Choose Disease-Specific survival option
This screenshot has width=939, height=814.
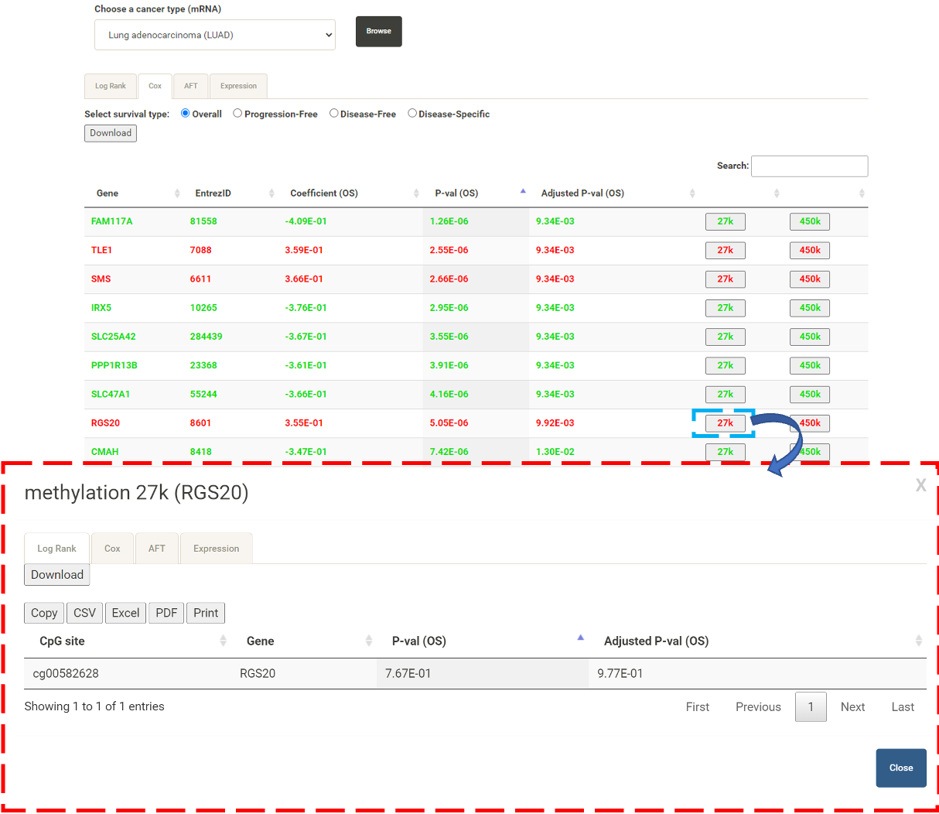(x=412, y=113)
